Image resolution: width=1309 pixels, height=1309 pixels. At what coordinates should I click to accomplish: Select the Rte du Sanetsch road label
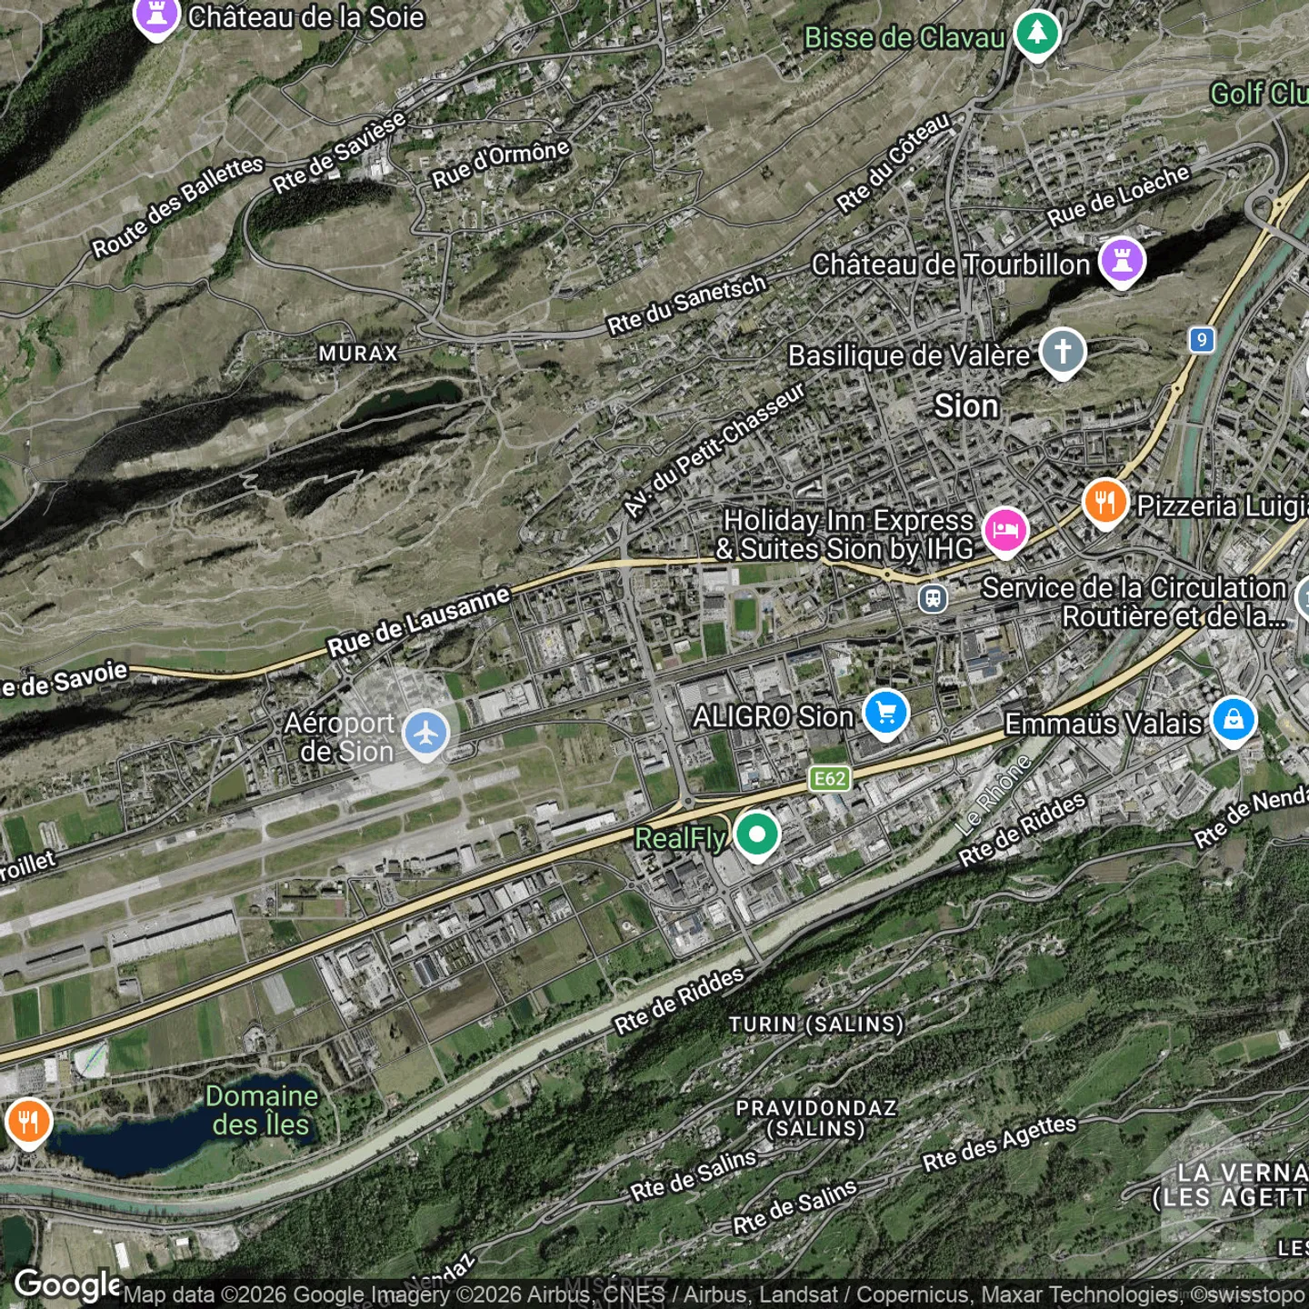click(687, 305)
